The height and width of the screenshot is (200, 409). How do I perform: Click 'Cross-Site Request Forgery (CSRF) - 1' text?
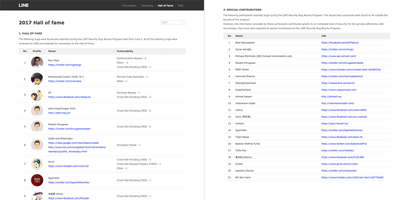[139, 164]
